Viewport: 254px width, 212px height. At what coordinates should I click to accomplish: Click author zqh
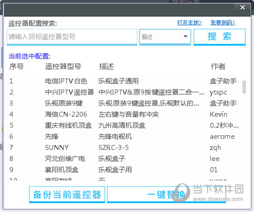(215, 148)
